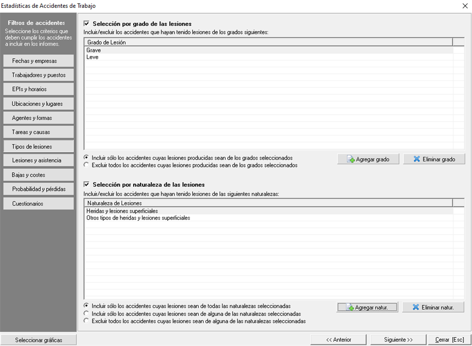This screenshot has width=472, height=346.
Task: Open the Fechas y empresas filter section
Action: tap(38, 61)
